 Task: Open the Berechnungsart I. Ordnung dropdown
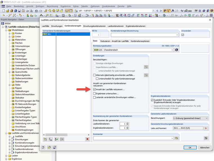(207, 118)
